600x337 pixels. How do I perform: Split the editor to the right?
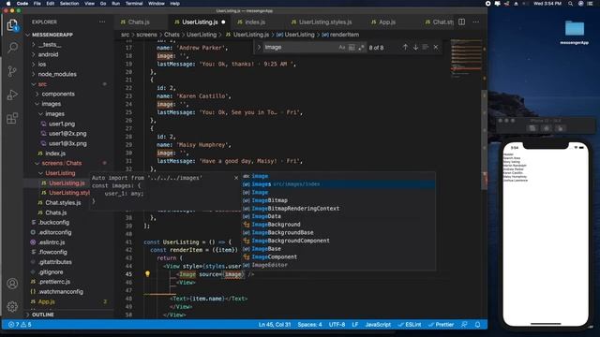[x=462, y=22]
